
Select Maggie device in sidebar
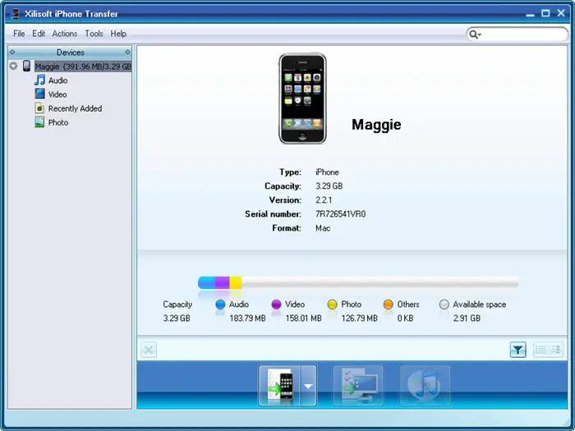click(83, 66)
